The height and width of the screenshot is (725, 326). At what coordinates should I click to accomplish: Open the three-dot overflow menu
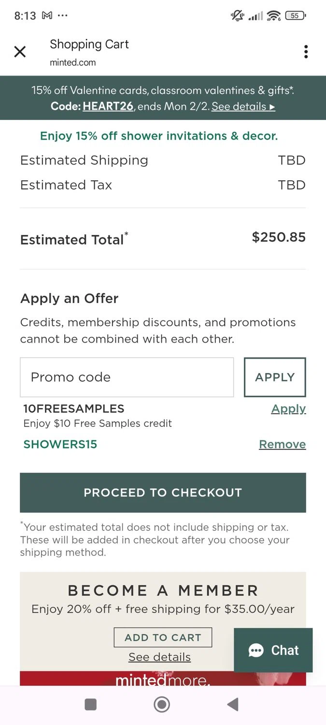(306, 52)
